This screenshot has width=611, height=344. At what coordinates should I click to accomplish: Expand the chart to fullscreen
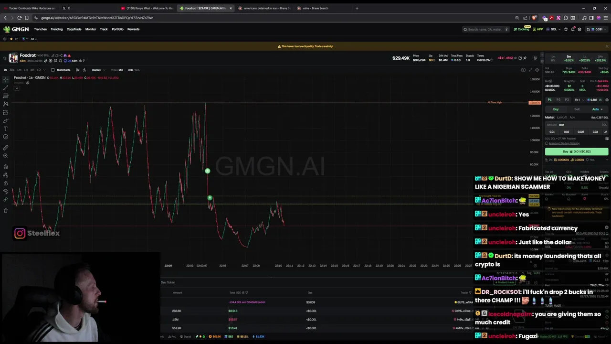530,70
